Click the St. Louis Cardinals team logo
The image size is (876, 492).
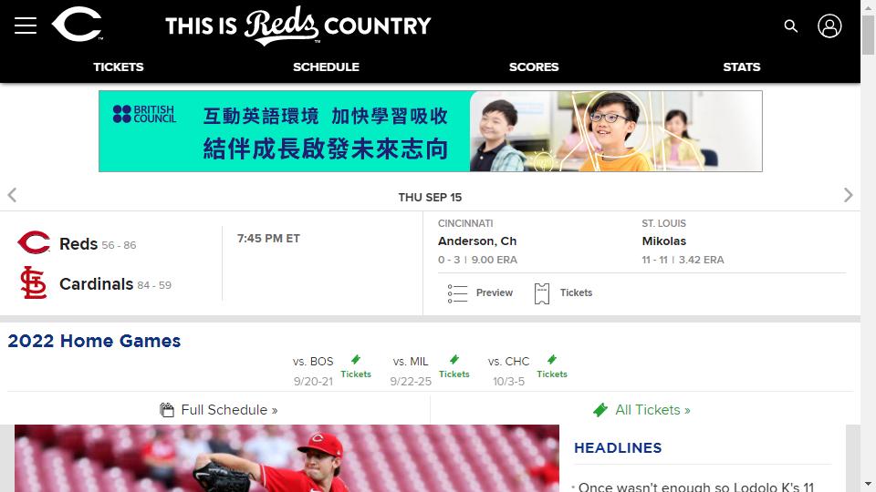(34, 282)
